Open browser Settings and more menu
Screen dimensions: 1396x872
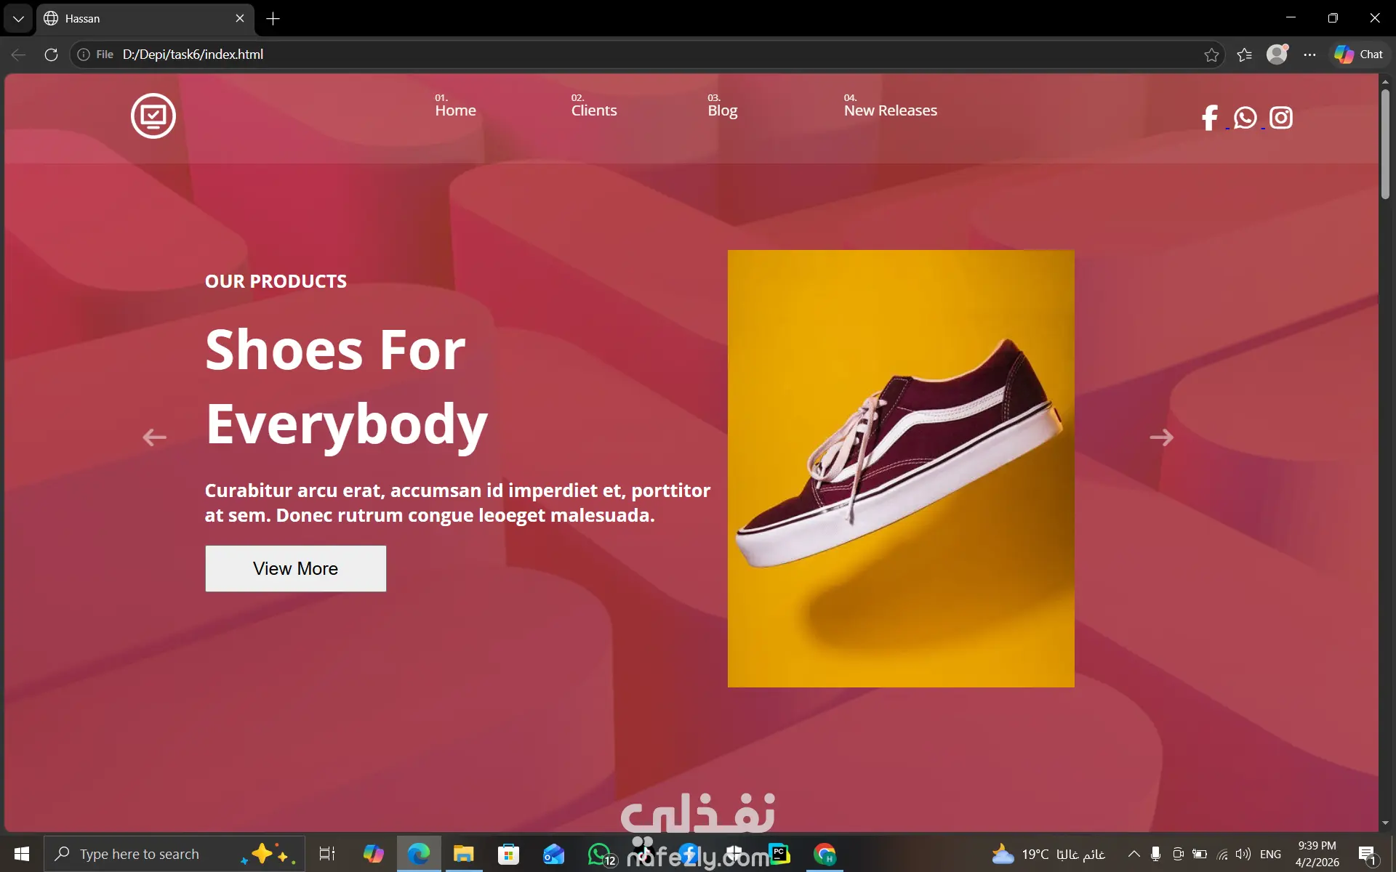click(x=1309, y=54)
